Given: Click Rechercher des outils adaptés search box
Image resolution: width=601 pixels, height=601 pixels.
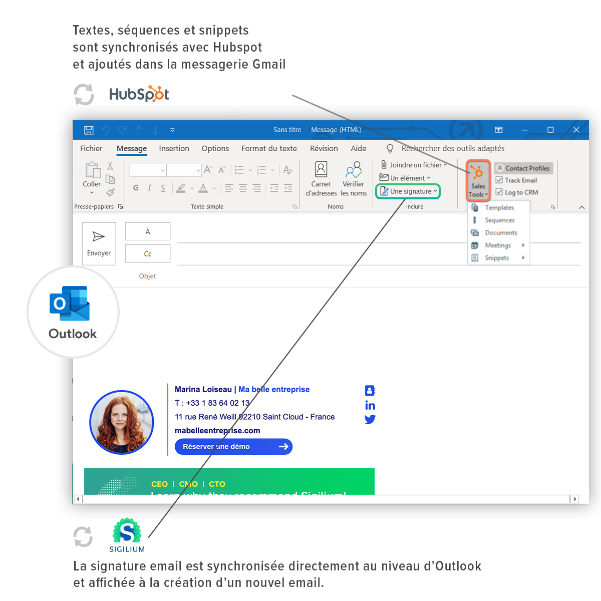Looking at the screenshot, I should 453,148.
